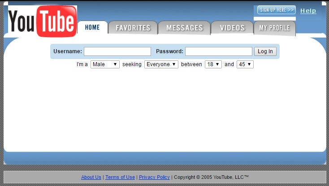Switch to the Favorites tab
This screenshot has height=186, width=329.
133,28
